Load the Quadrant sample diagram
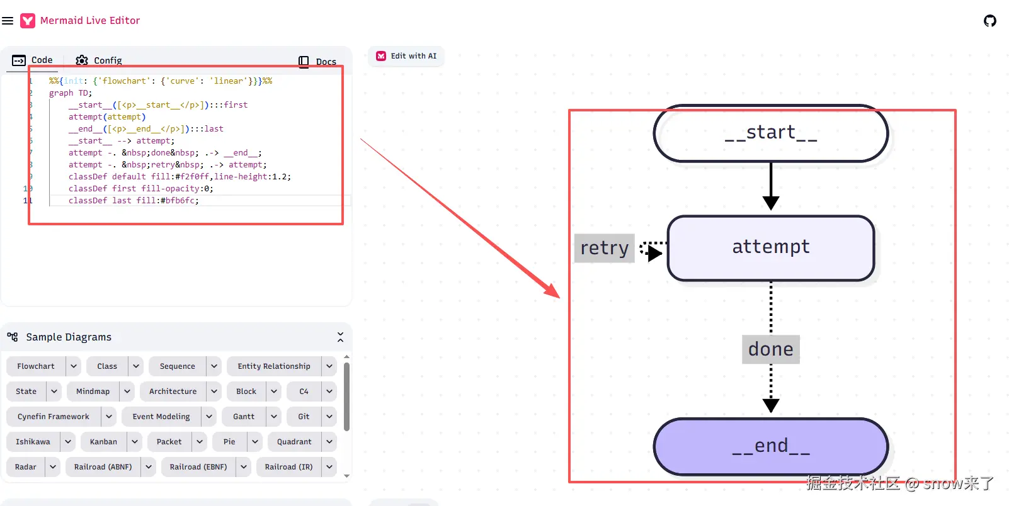This screenshot has width=1009, height=506. point(294,442)
